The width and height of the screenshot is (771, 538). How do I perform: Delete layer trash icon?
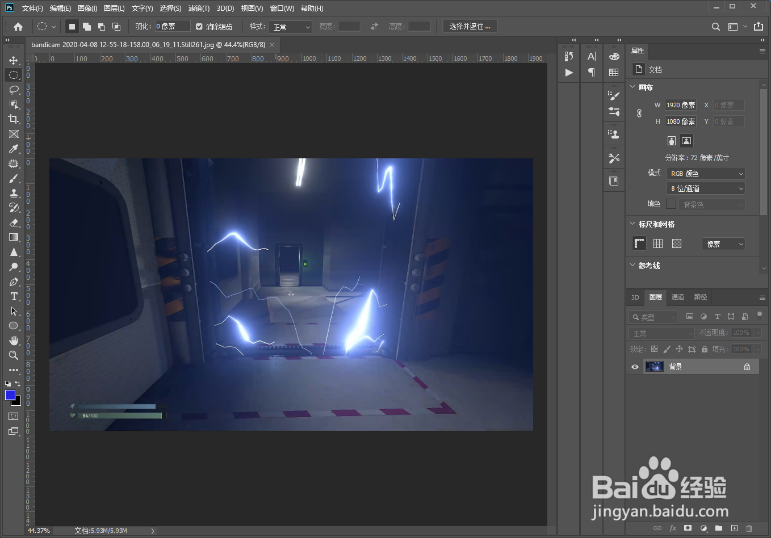click(x=749, y=528)
